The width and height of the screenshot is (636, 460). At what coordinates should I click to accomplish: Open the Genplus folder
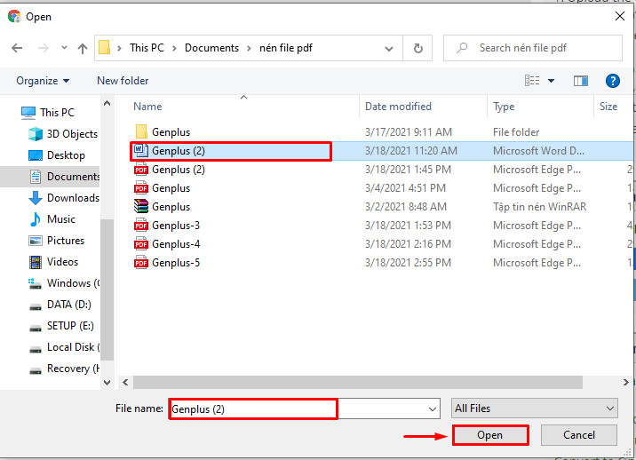point(171,132)
